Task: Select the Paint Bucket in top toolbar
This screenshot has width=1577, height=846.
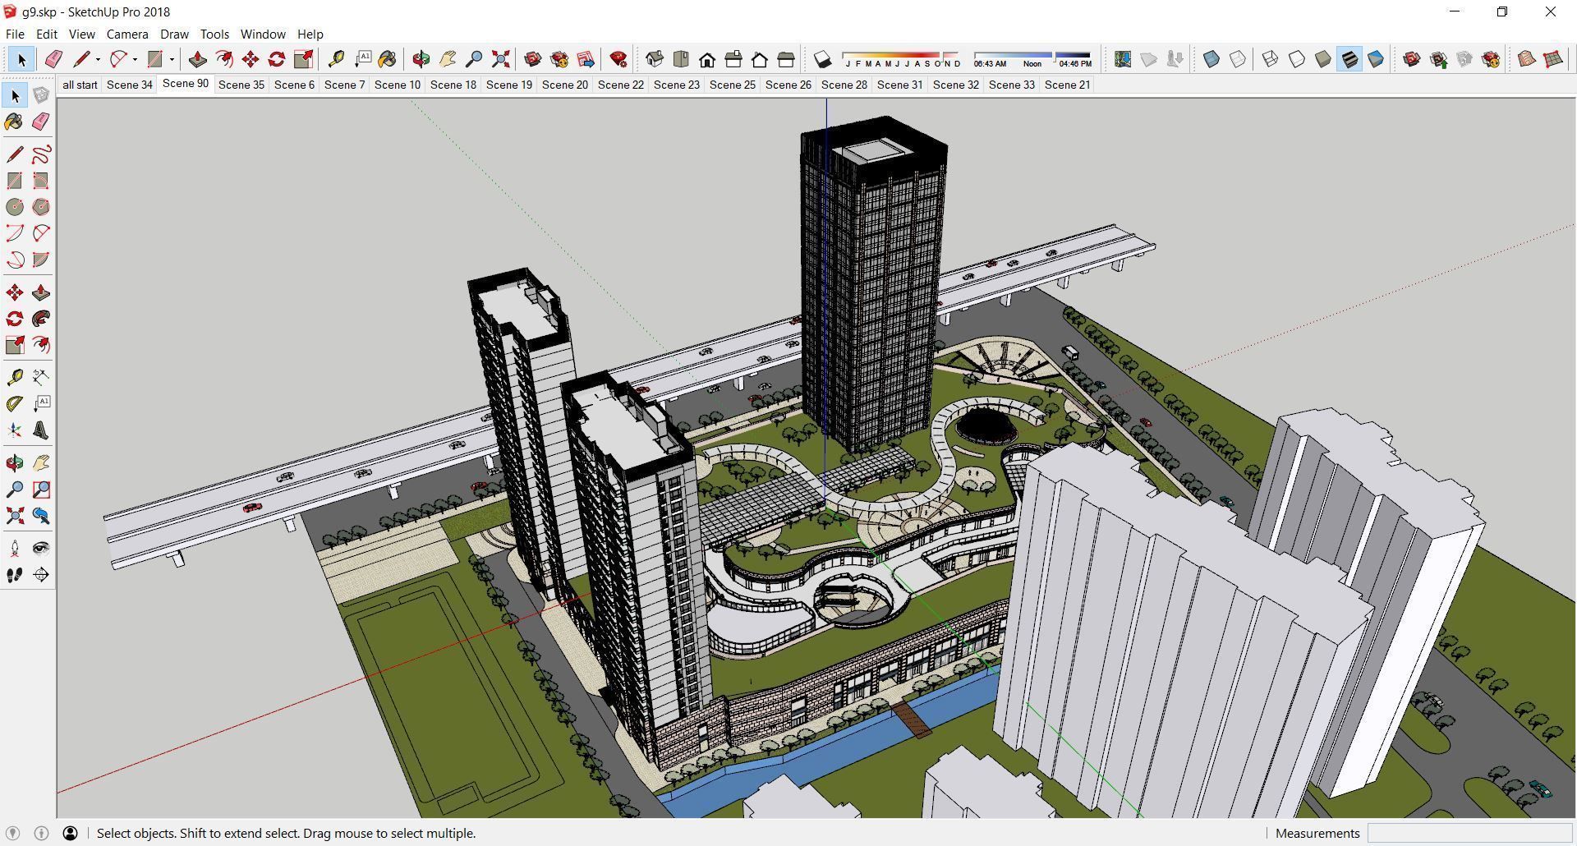Action: pos(387,59)
